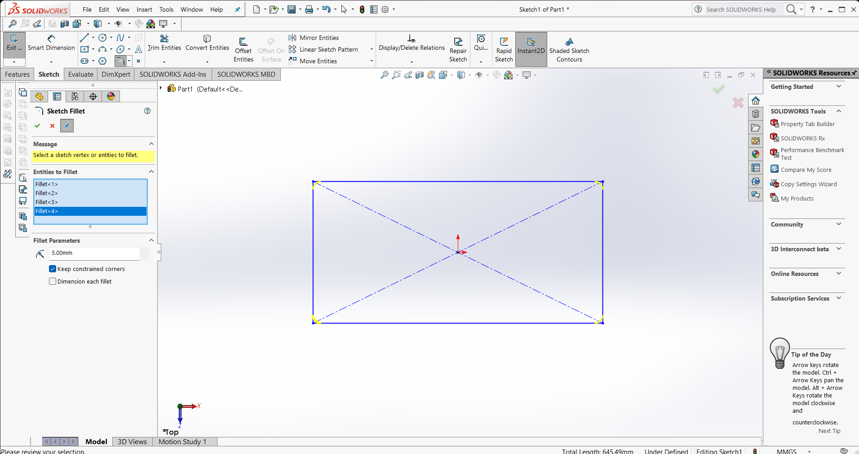Toggle Instant2D mode

coord(531,49)
